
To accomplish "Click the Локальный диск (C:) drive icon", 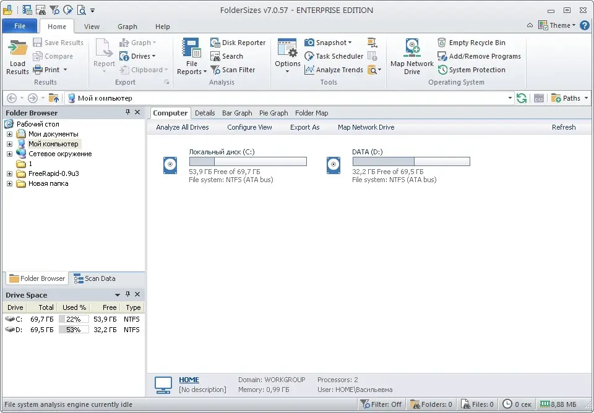I will [170, 165].
